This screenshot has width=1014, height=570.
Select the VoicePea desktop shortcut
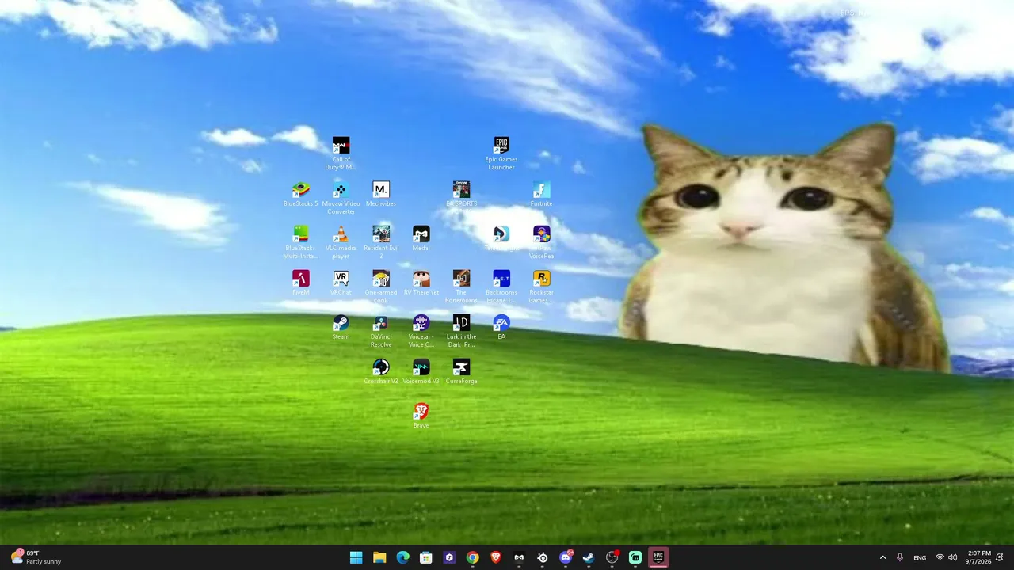[x=541, y=242]
